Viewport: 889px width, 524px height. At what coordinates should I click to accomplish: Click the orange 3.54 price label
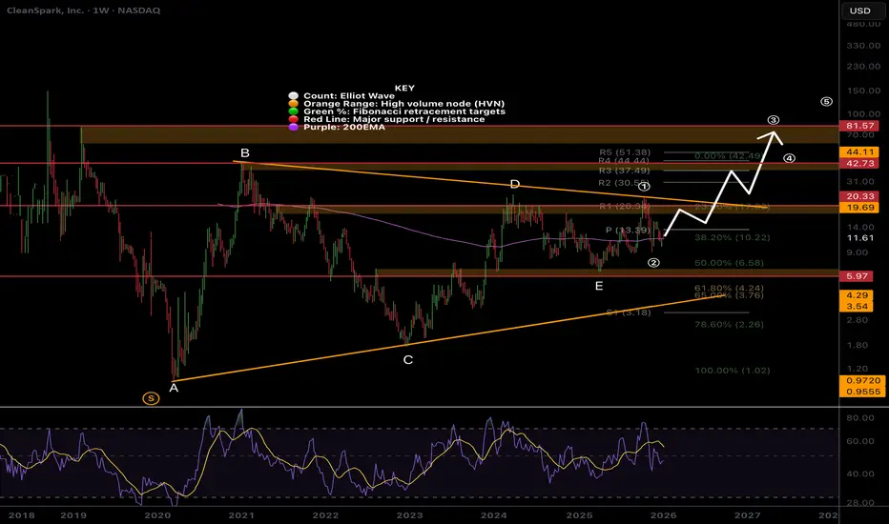coord(857,307)
